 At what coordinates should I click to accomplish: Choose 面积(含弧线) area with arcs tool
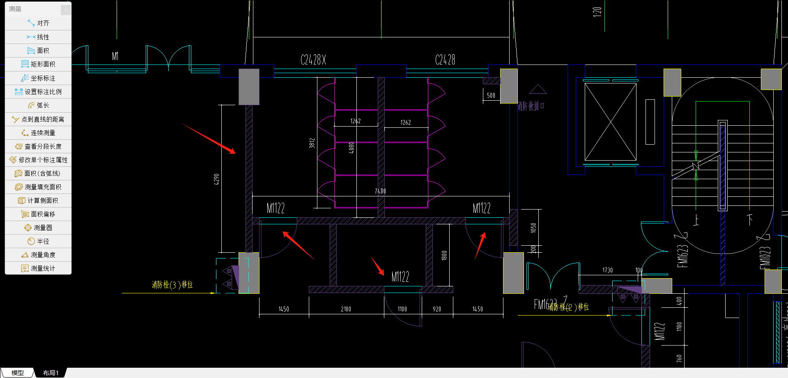pos(38,173)
